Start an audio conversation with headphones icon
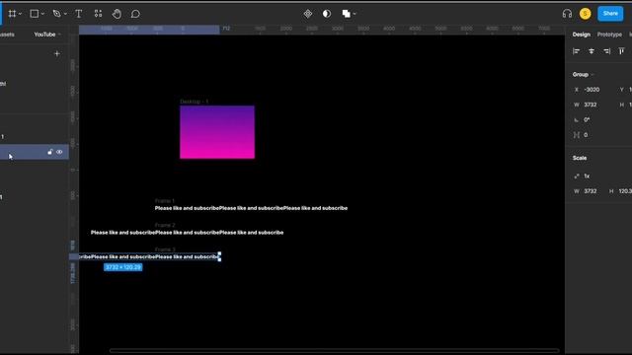Viewport: 632px width, 355px height. click(567, 14)
